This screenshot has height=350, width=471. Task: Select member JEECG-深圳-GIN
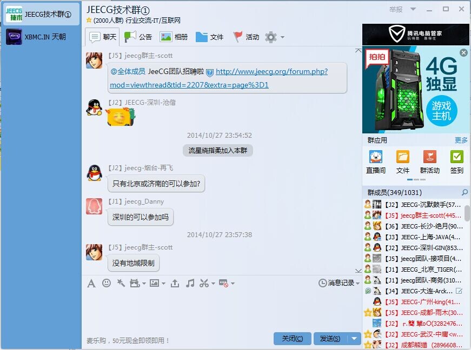coord(413,248)
